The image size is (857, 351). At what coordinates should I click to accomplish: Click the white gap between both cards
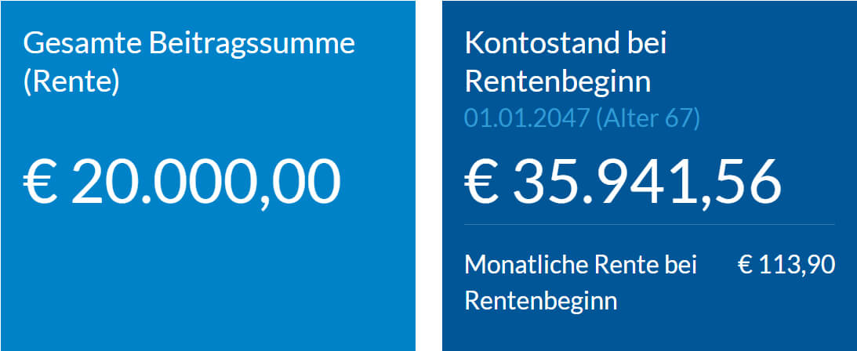[429, 175]
